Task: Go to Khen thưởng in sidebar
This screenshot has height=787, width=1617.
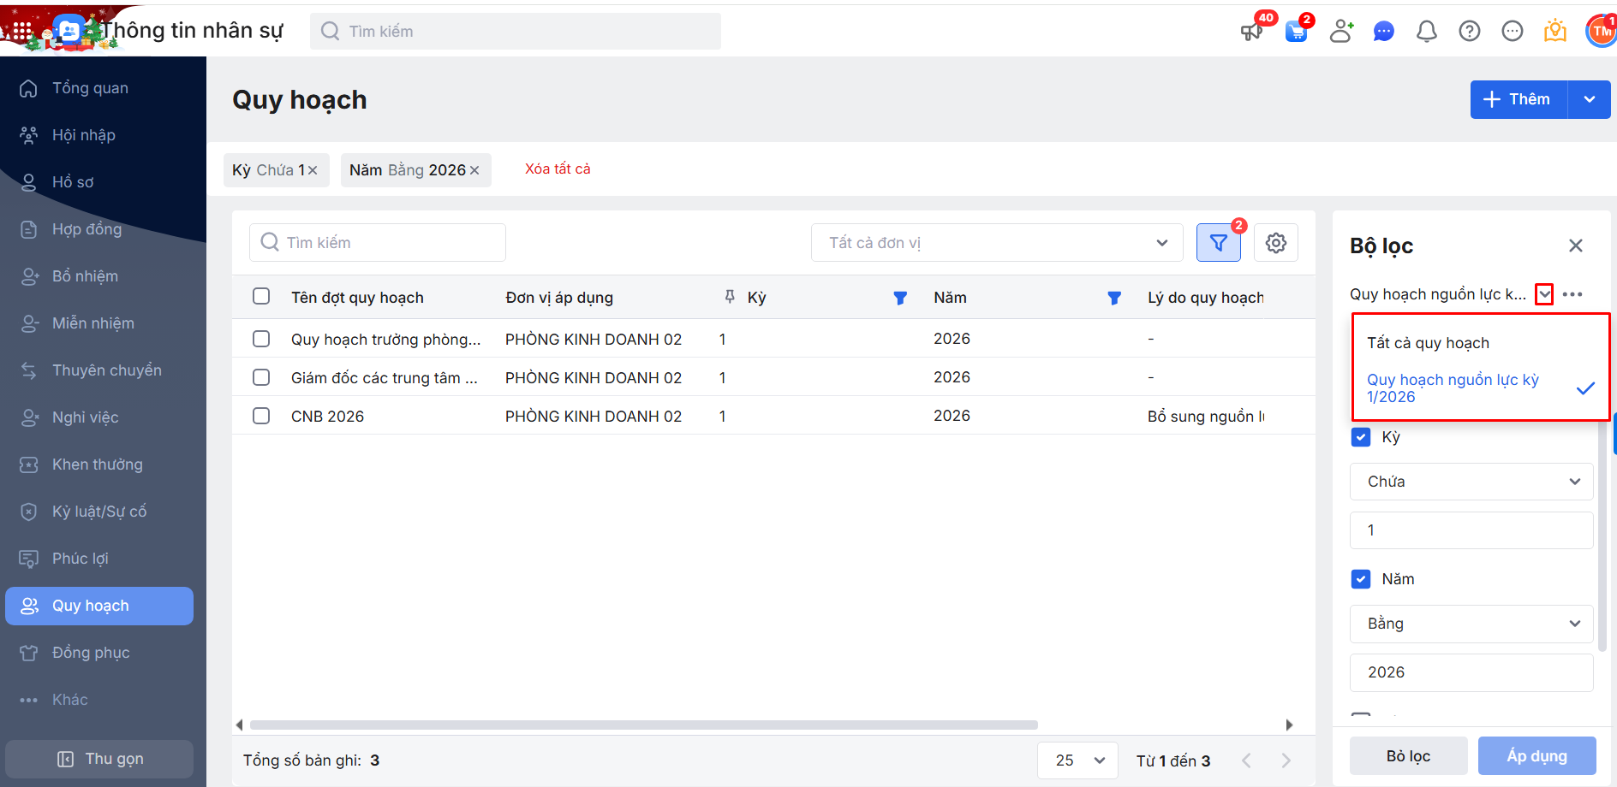Action: click(x=97, y=465)
